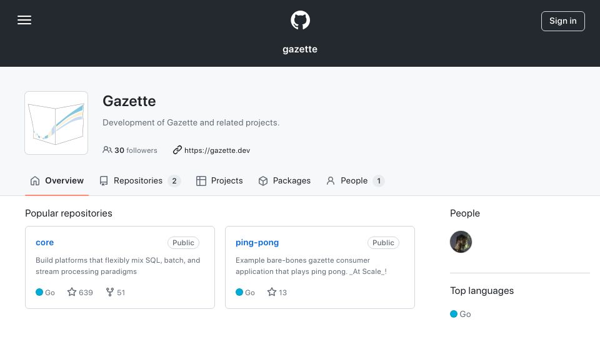Click the 'Top languages' heading
The height and width of the screenshot is (337, 600).
click(482, 291)
